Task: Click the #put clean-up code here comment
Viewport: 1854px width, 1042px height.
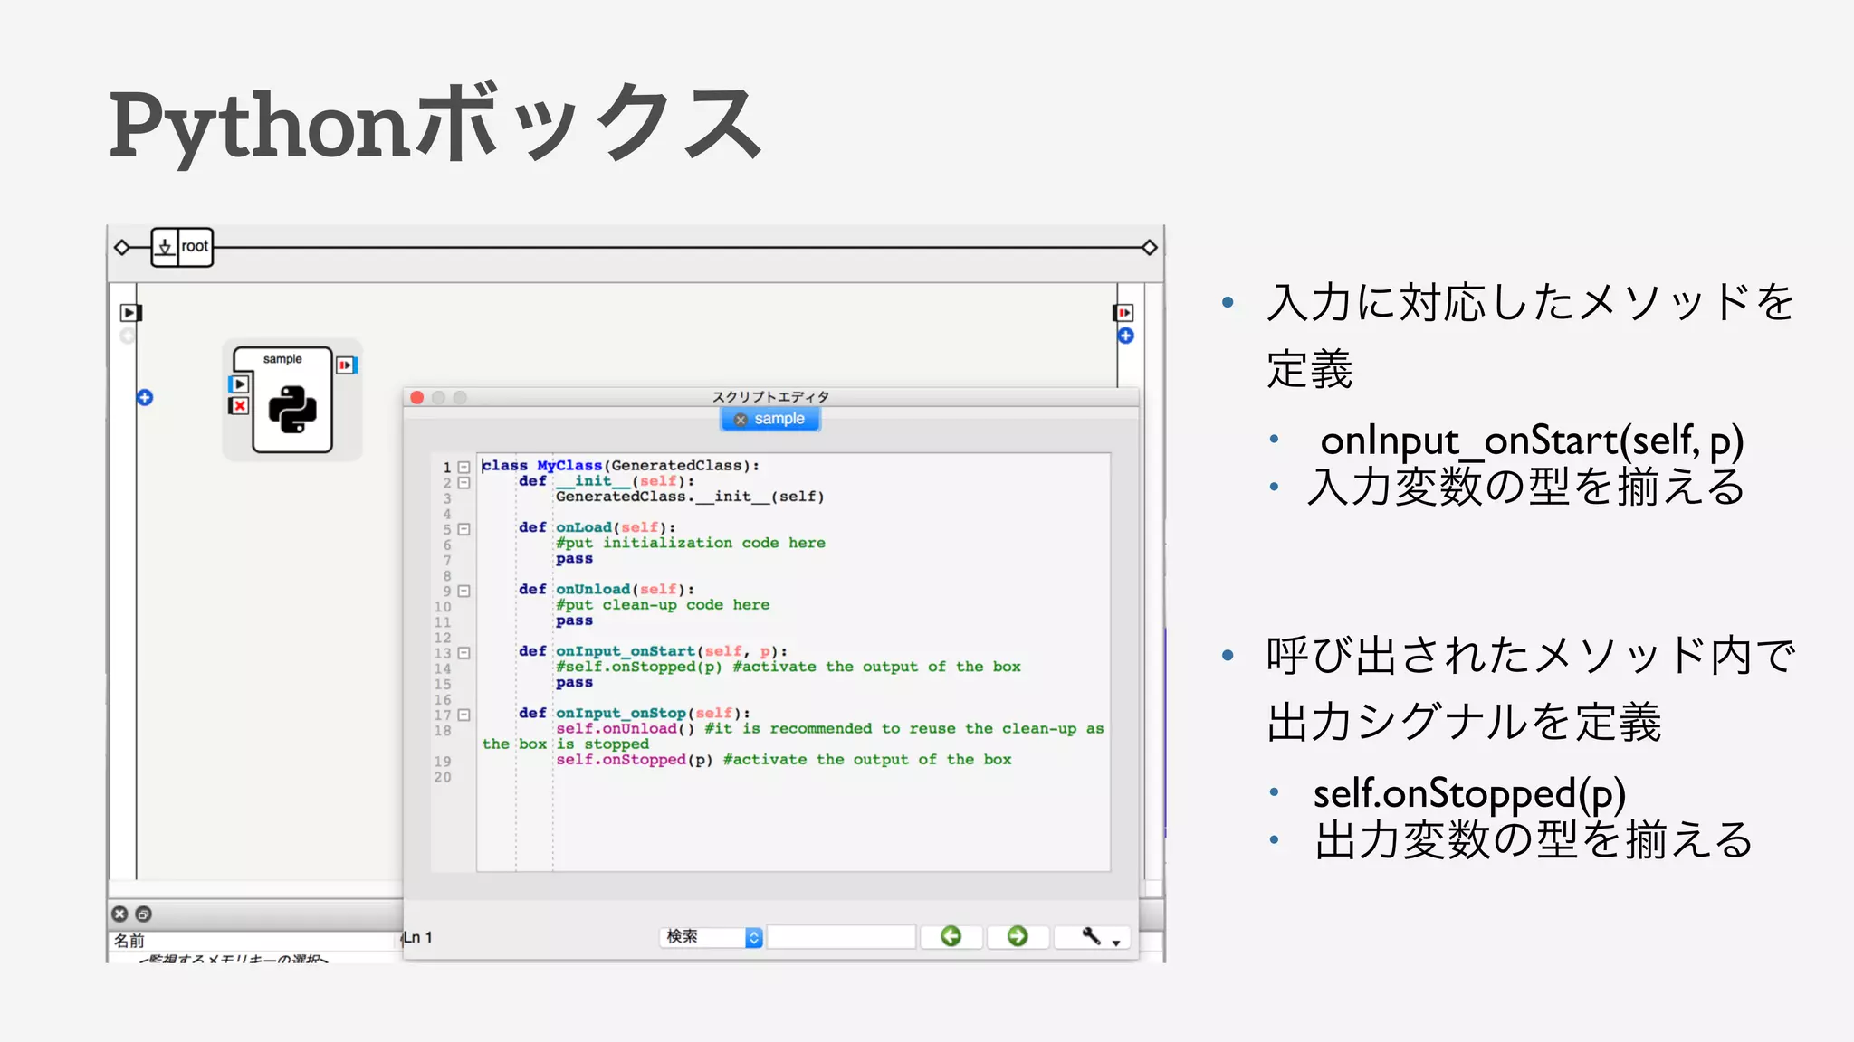Action: pyautogui.click(x=663, y=604)
